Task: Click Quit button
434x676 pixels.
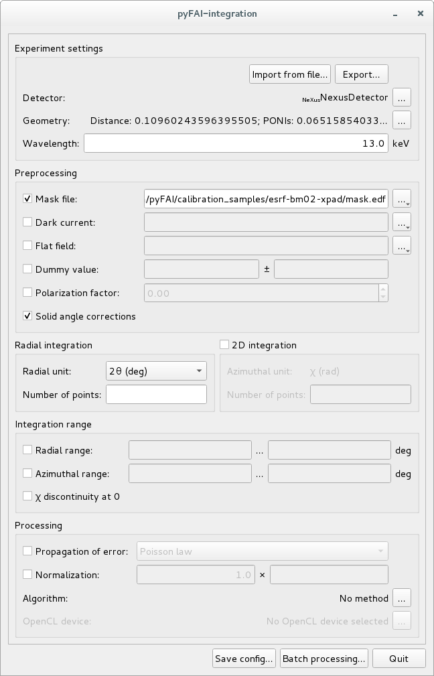Action: coord(399,659)
